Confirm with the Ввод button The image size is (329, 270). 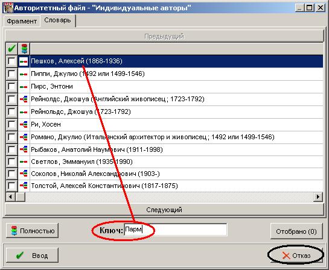pos(32,256)
